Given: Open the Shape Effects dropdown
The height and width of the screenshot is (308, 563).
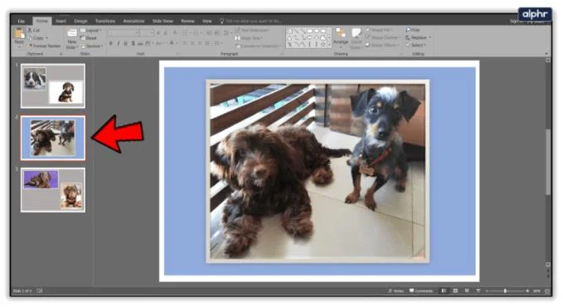Looking at the screenshot, I should (382, 46).
